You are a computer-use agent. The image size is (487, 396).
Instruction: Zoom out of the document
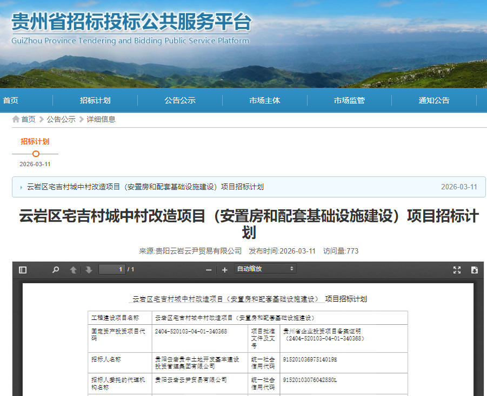pyautogui.click(x=209, y=270)
